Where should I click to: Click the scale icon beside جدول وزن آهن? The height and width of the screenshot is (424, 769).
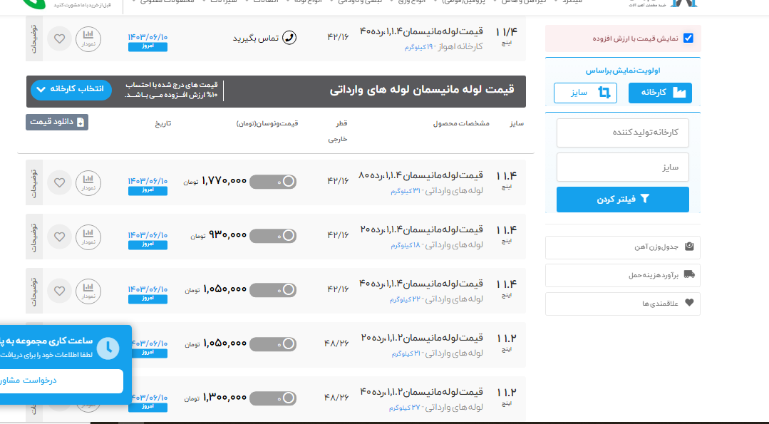pyautogui.click(x=688, y=247)
